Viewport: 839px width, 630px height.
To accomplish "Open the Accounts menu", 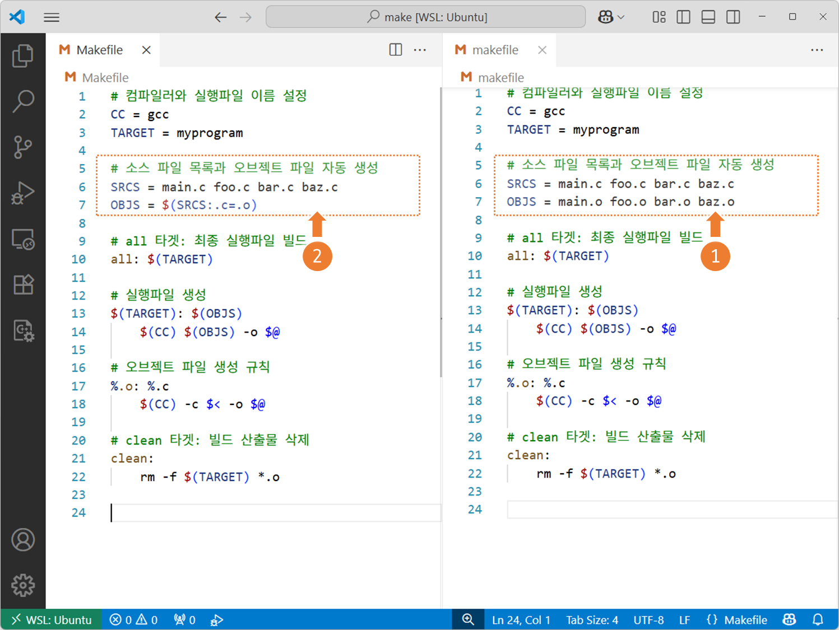I will tap(23, 540).
